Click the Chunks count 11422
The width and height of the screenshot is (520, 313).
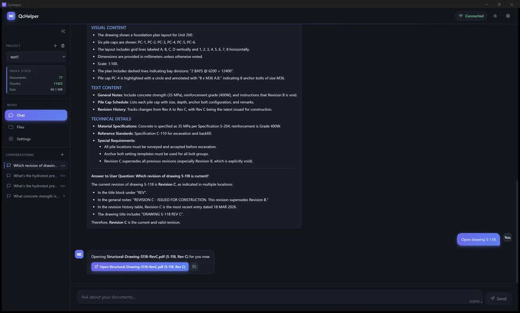point(58,84)
